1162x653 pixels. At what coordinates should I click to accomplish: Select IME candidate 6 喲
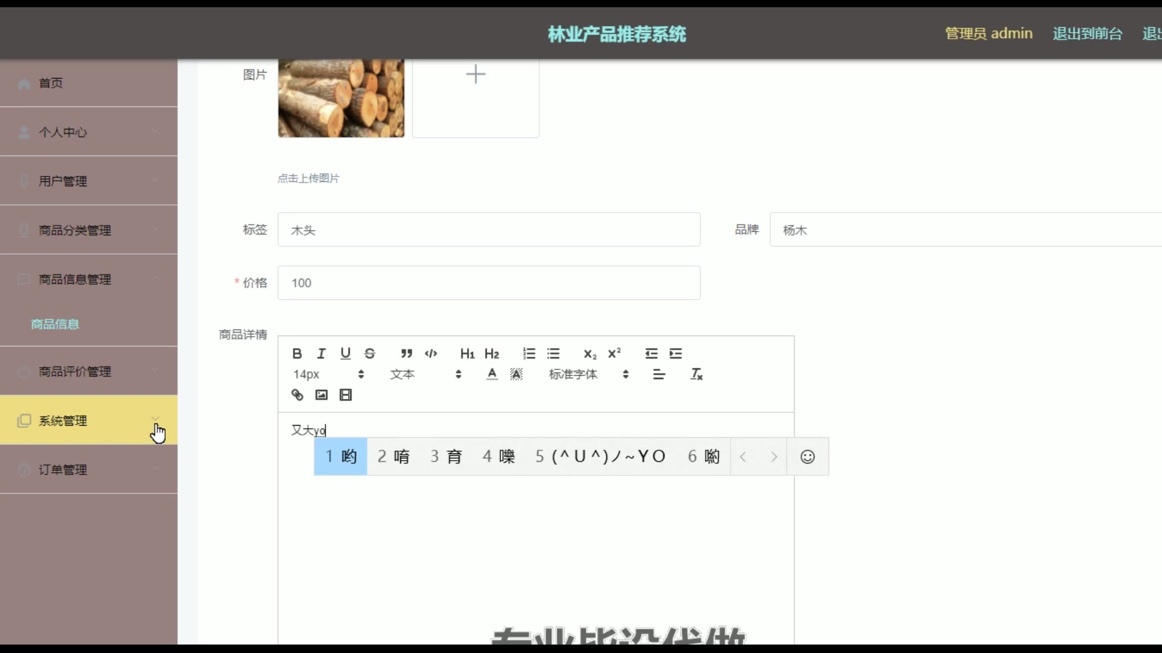click(704, 456)
